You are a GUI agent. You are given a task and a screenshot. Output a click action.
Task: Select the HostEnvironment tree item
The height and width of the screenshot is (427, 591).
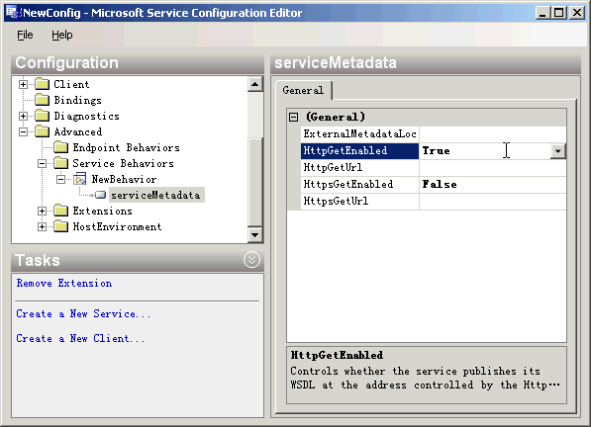117,226
